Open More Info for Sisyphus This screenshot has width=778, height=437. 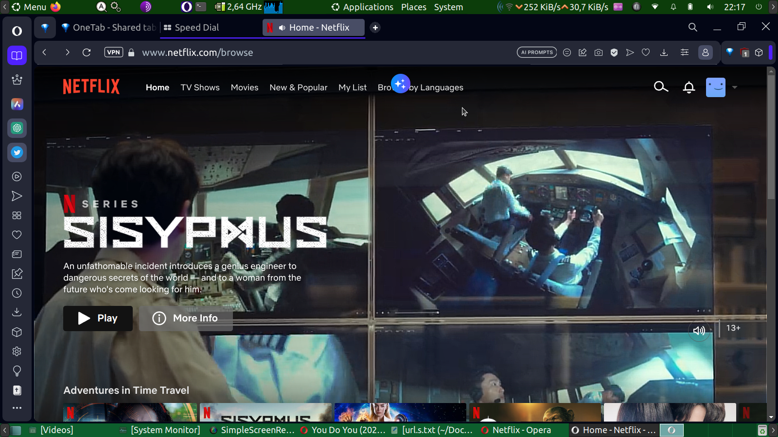pyautogui.click(x=186, y=319)
